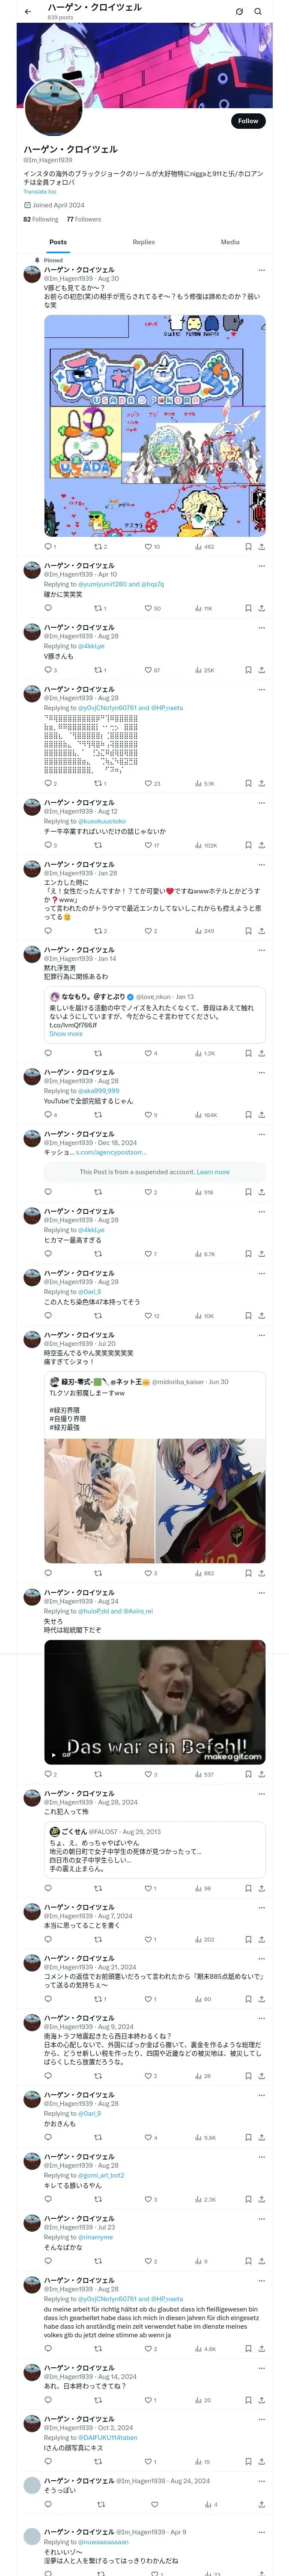Reply to the pinned Aug 30 post

point(48,547)
